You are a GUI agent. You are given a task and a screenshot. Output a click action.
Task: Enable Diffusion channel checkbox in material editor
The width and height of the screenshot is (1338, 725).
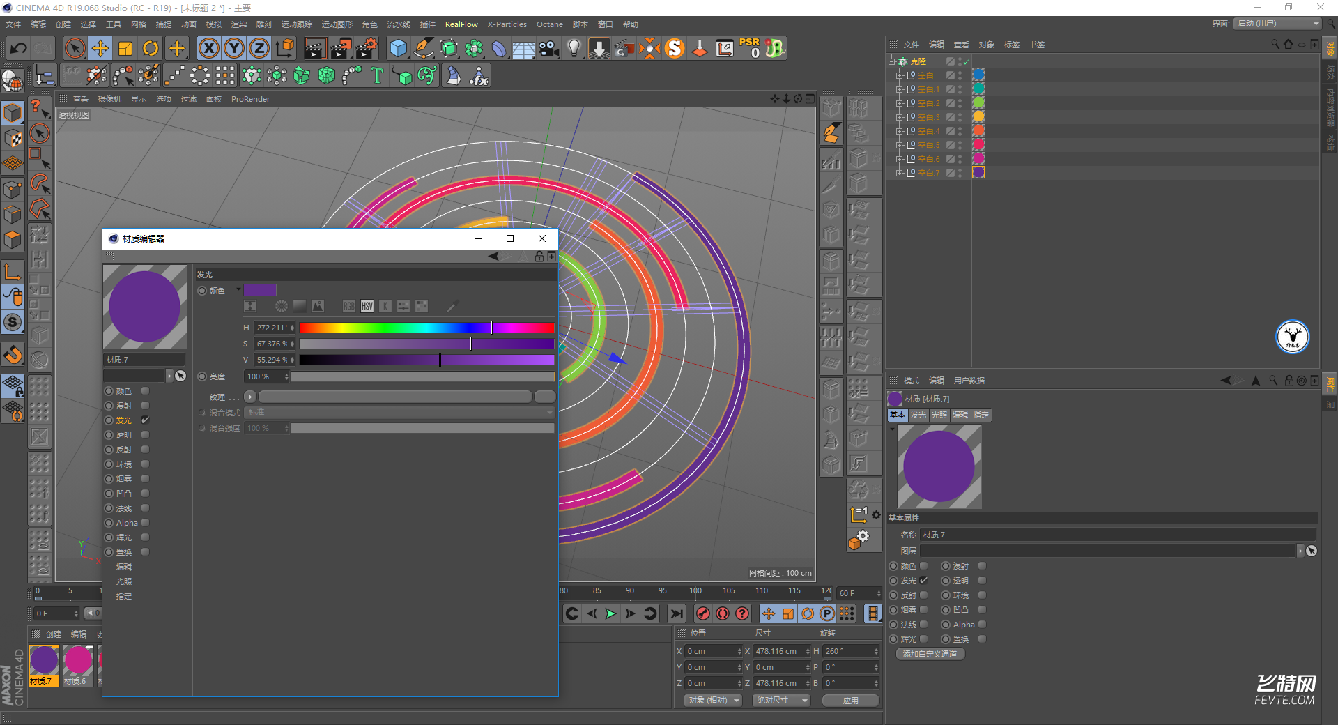(145, 406)
